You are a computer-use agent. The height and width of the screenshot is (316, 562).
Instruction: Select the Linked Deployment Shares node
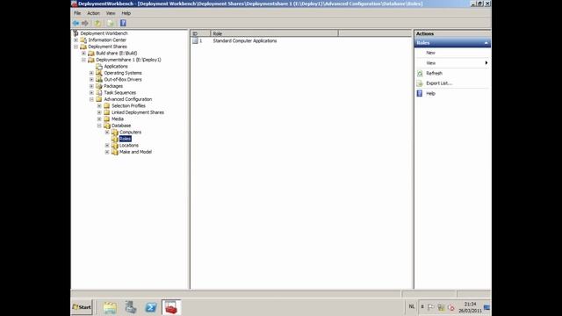(138, 112)
